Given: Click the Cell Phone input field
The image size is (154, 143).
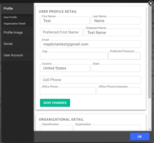Looking at the screenshot, I should [90, 80].
